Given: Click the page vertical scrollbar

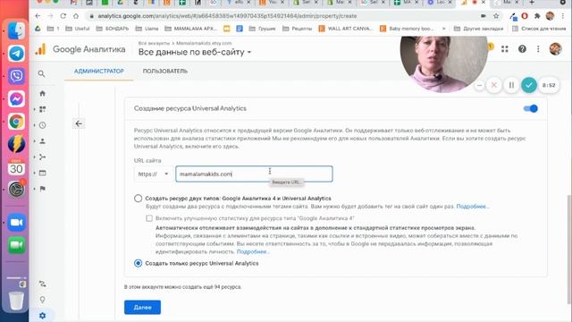Looking at the screenshot, I should click(569, 249).
